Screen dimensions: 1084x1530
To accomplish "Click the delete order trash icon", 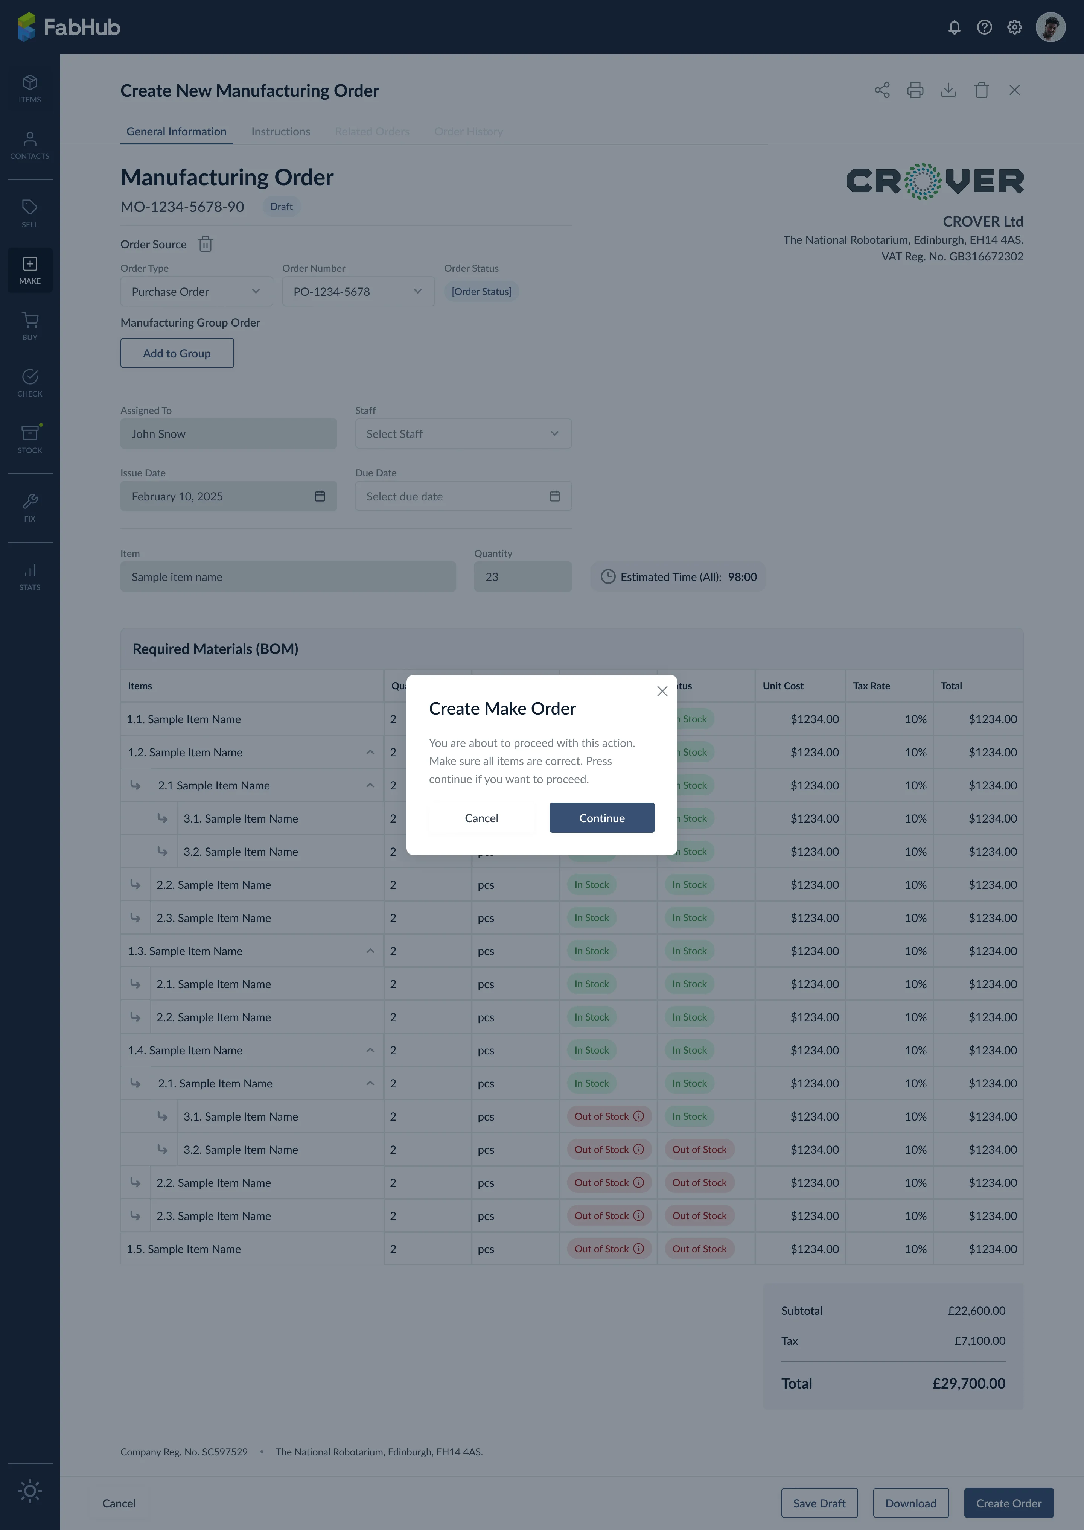I will [x=981, y=90].
